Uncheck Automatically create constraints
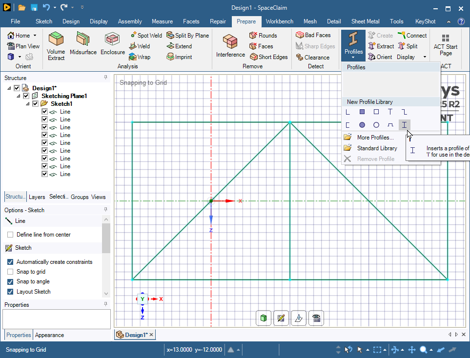 [10, 262]
